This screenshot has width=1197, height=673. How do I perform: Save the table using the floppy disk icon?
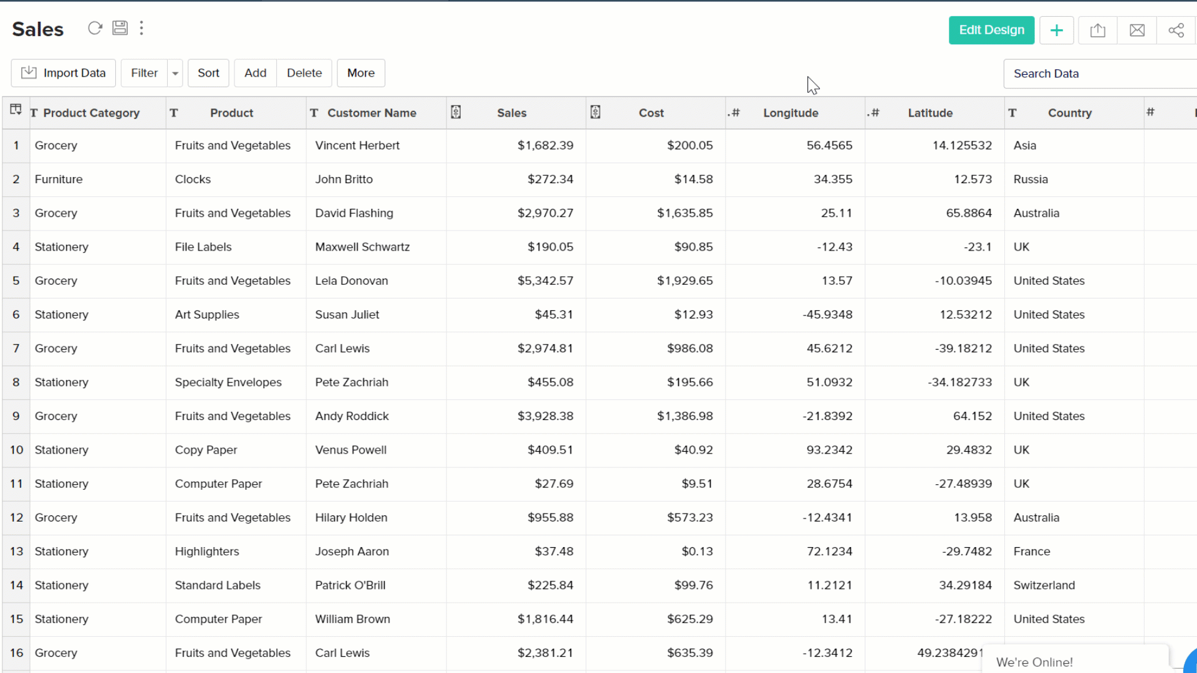tap(120, 28)
